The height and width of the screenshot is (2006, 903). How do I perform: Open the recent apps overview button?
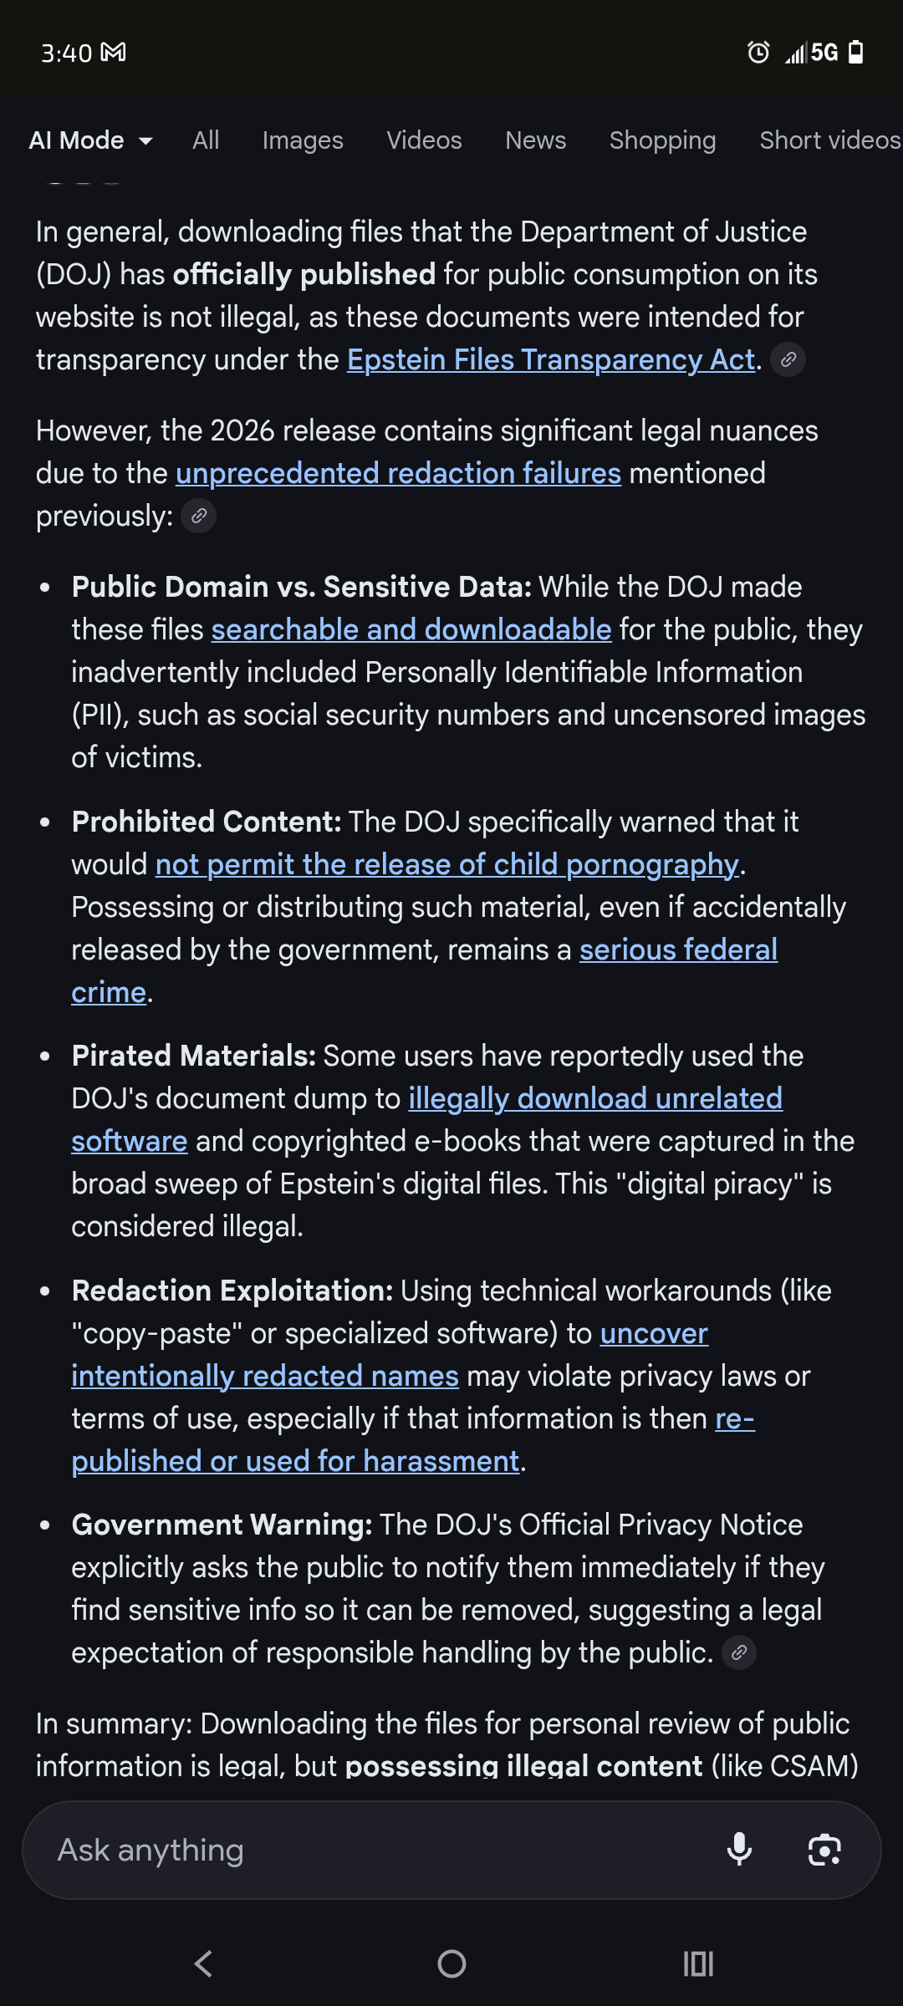(698, 1963)
